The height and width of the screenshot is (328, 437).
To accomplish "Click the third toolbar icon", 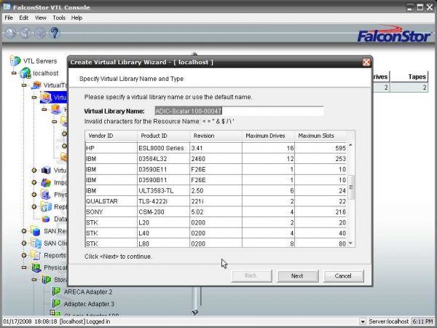I will (40, 34).
